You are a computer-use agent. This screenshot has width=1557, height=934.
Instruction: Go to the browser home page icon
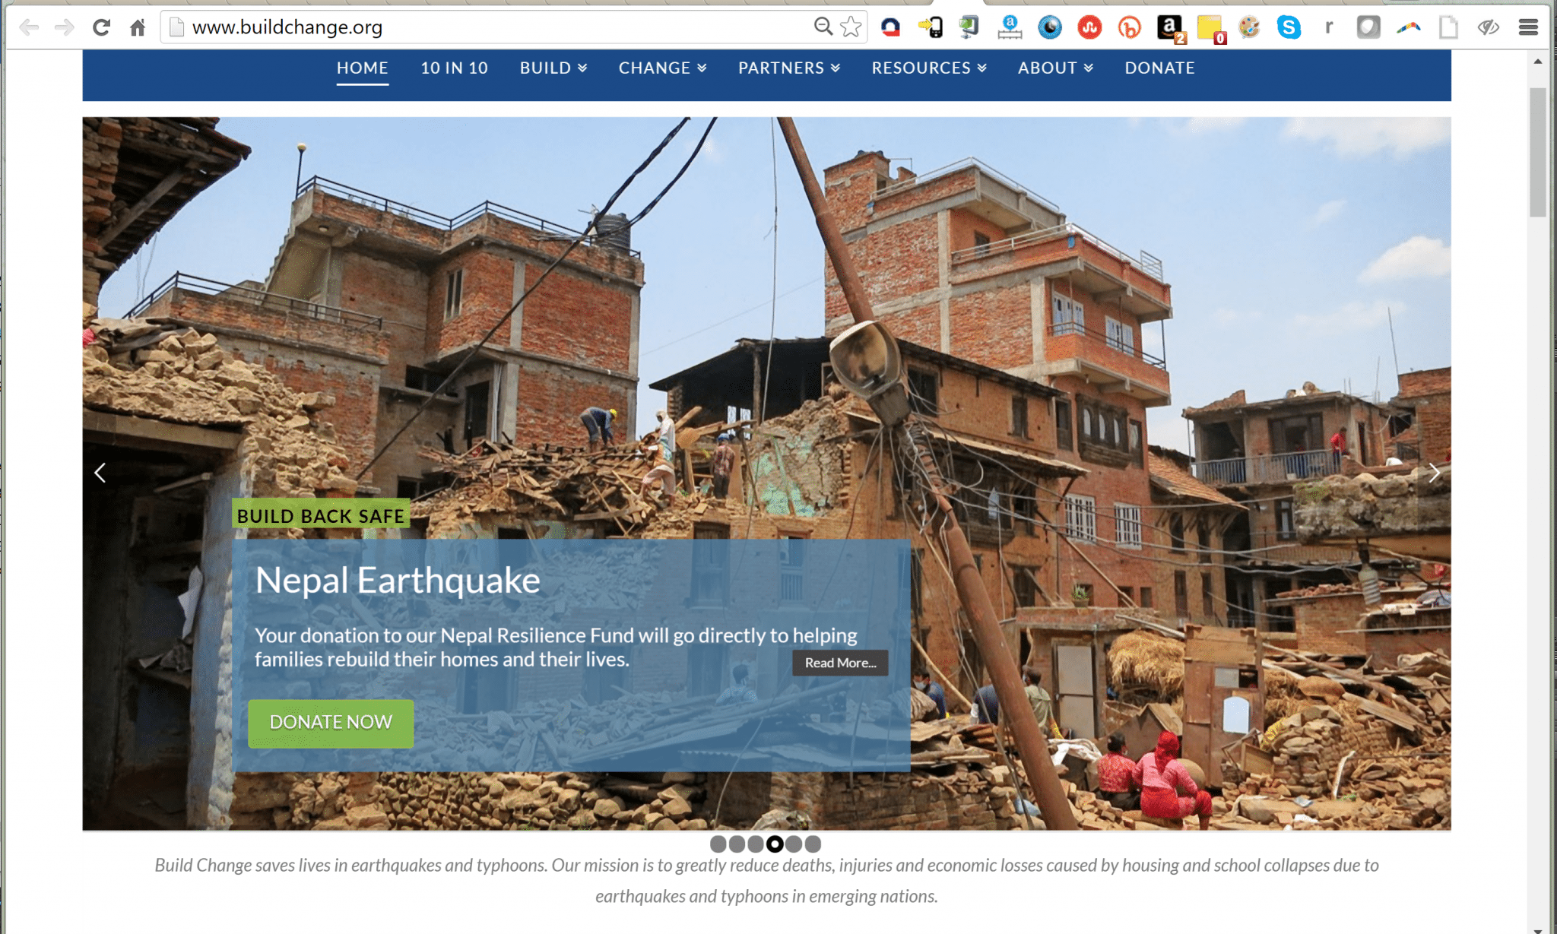point(138,27)
